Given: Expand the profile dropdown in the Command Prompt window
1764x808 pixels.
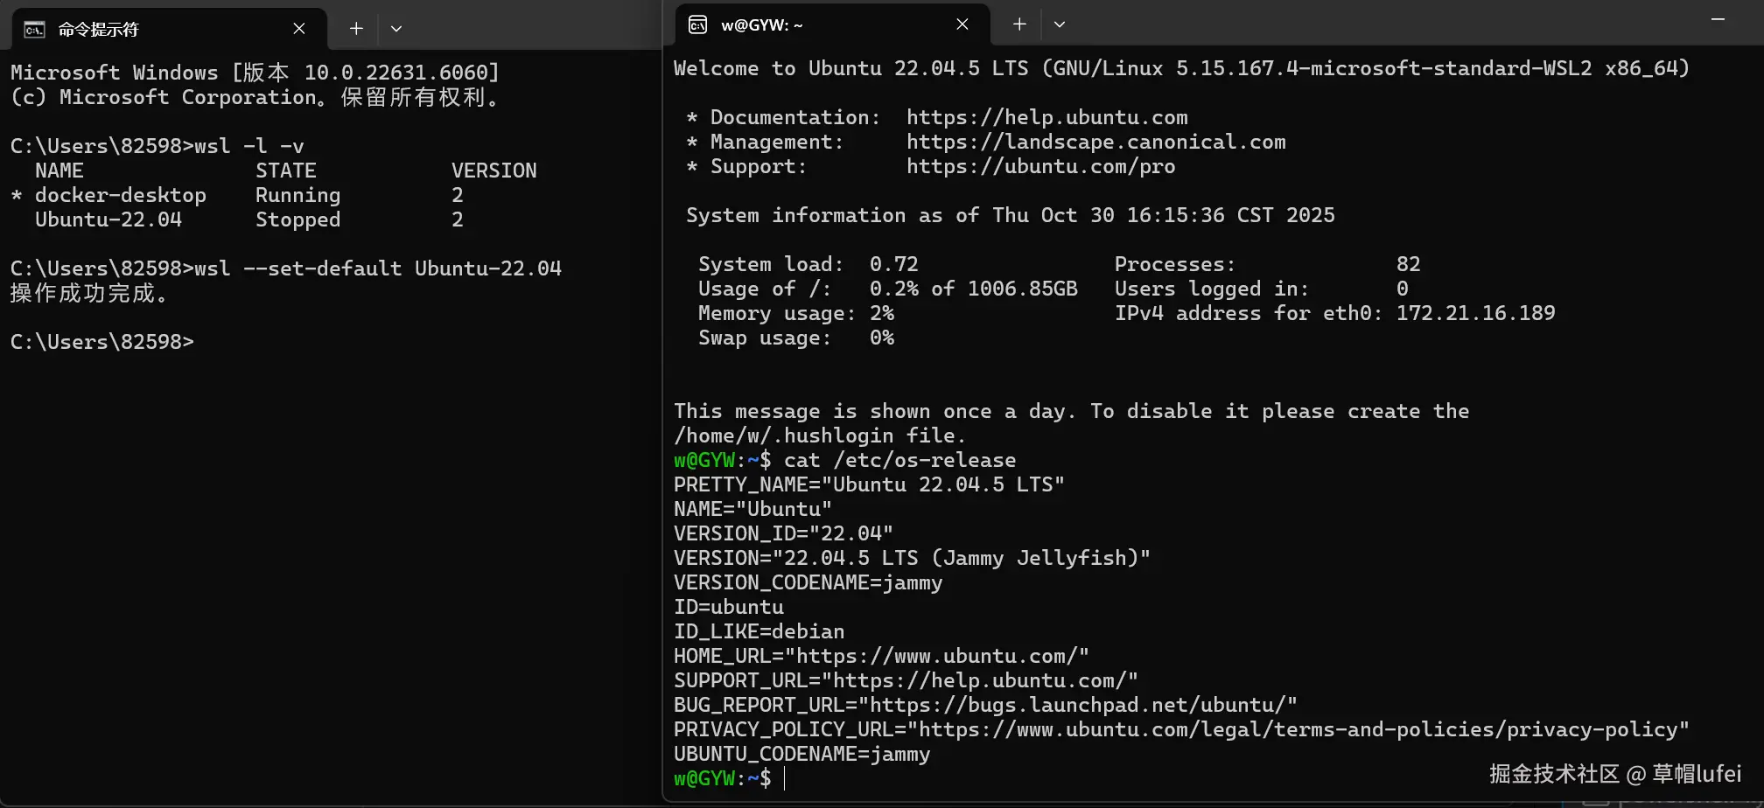Looking at the screenshot, I should click(x=396, y=29).
